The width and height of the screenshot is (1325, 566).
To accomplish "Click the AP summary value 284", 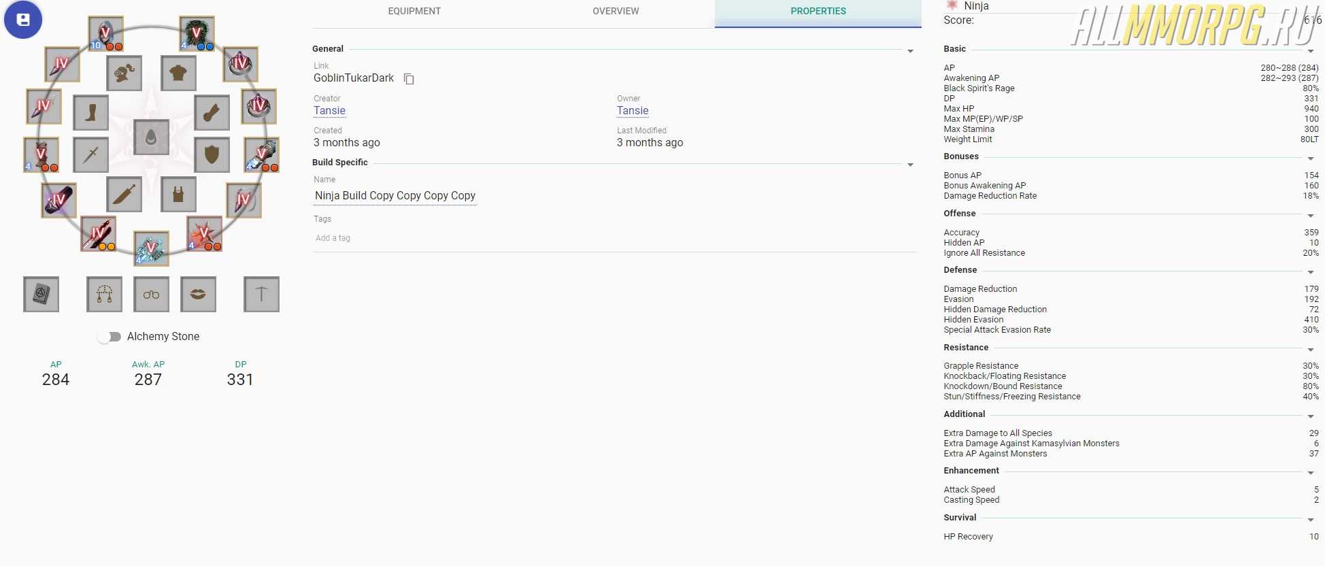I will (56, 380).
